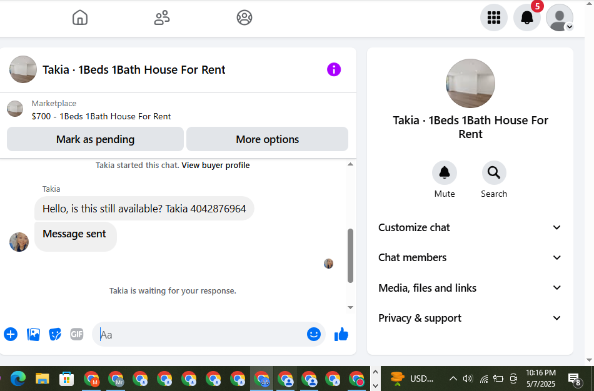Screen dimensions: 594x391
Task: Click the "Message sent" bubble
Action: 76,237
